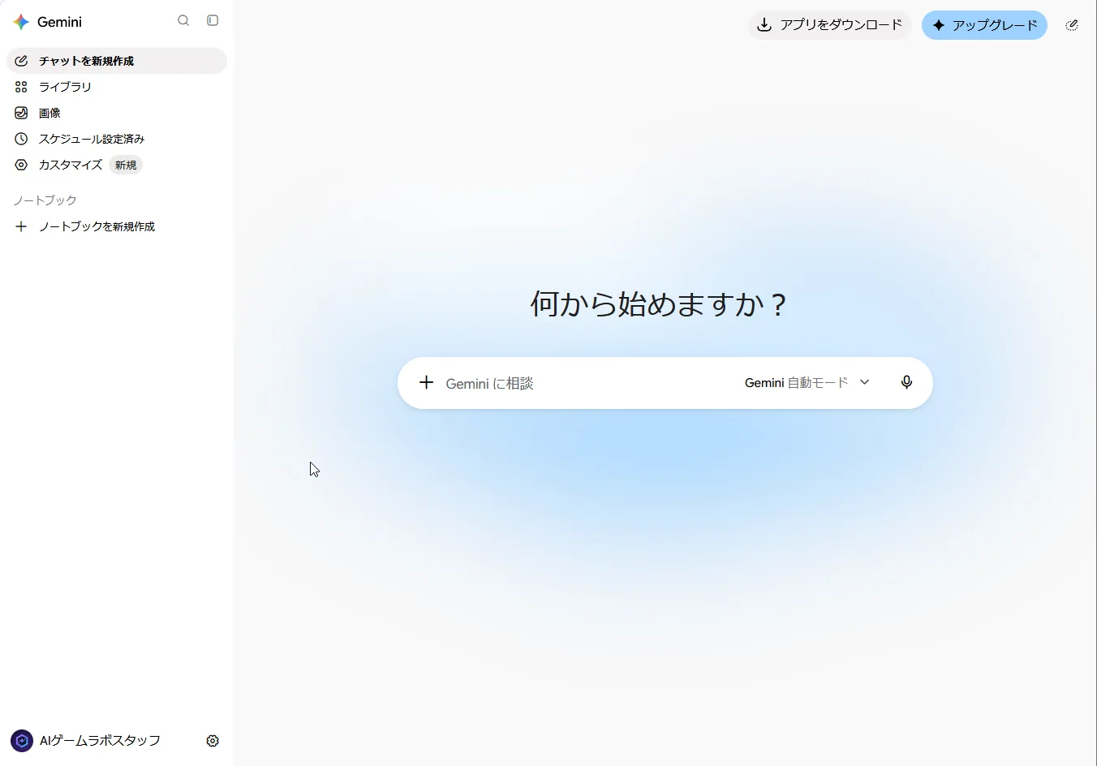Click the microphone icon for voice input
Image resolution: width=1097 pixels, height=766 pixels.
pos(906,382)
